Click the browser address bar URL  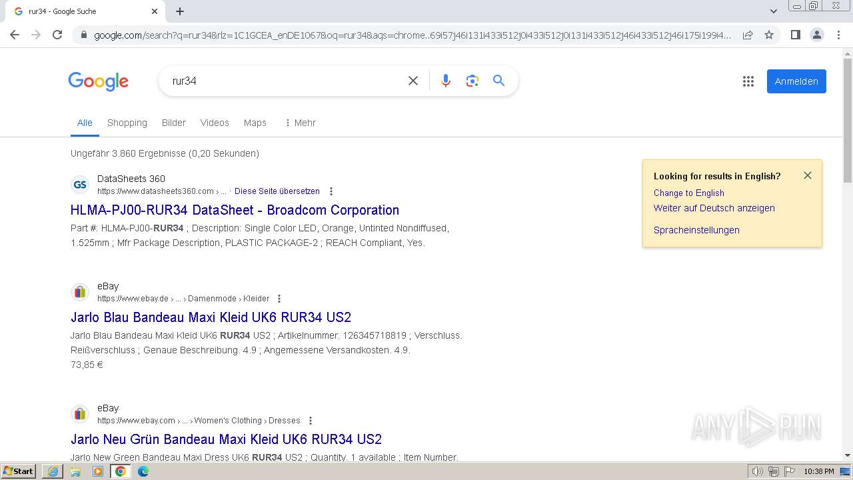click(x=413, y=35)
